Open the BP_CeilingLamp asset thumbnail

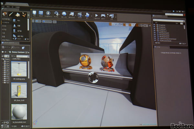(x=19, y=69)
